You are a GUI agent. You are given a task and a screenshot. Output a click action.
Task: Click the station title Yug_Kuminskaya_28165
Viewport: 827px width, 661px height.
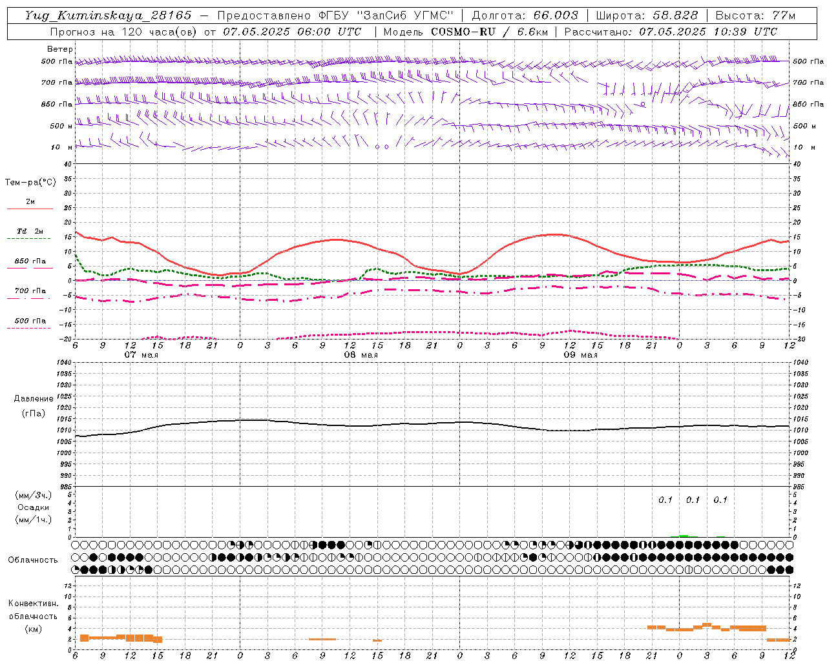(108, 15)
